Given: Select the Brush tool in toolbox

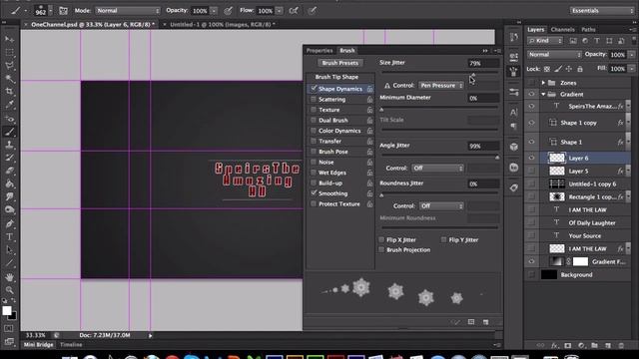Looking at the screenshot, I should tap(9, 132).
